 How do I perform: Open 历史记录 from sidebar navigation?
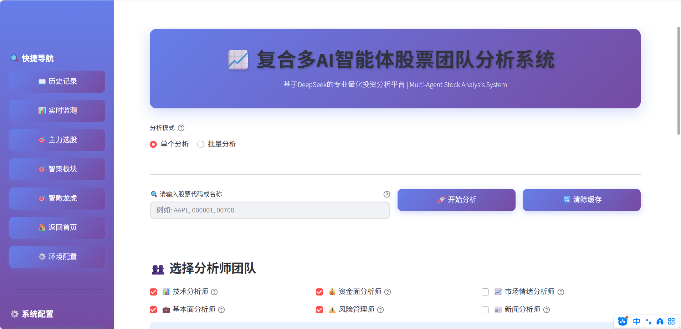pos(57,82)
